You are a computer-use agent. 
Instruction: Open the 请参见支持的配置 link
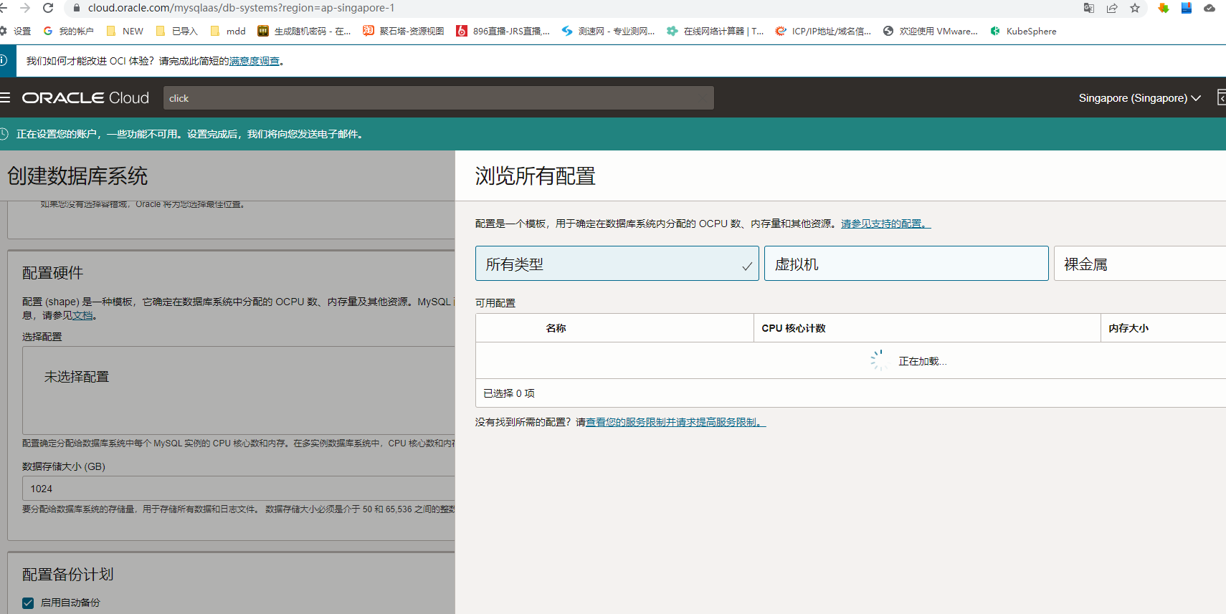[x=885, y=224]
